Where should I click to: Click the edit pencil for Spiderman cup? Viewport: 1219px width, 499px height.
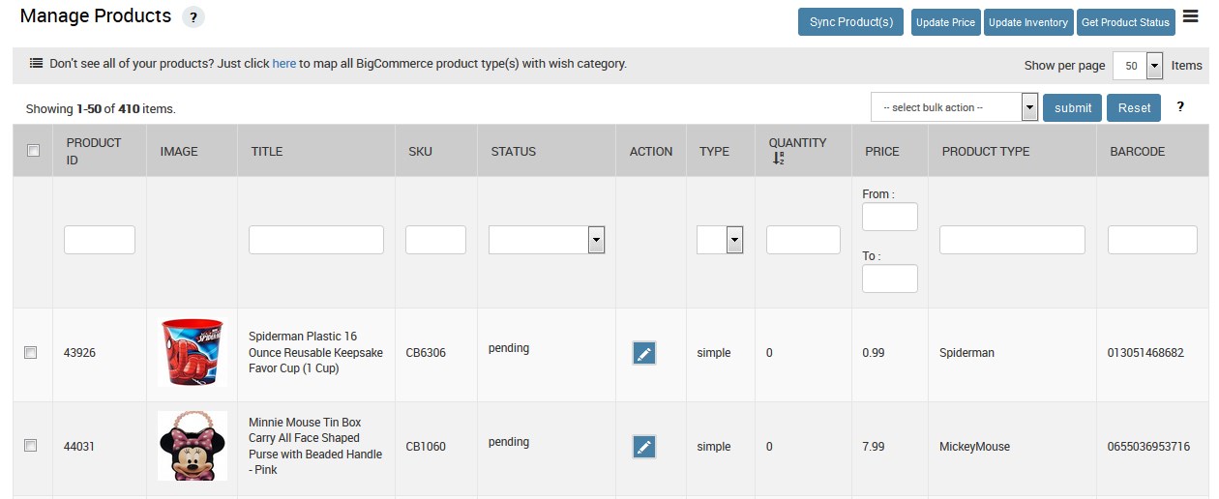[x=643, y=353]
